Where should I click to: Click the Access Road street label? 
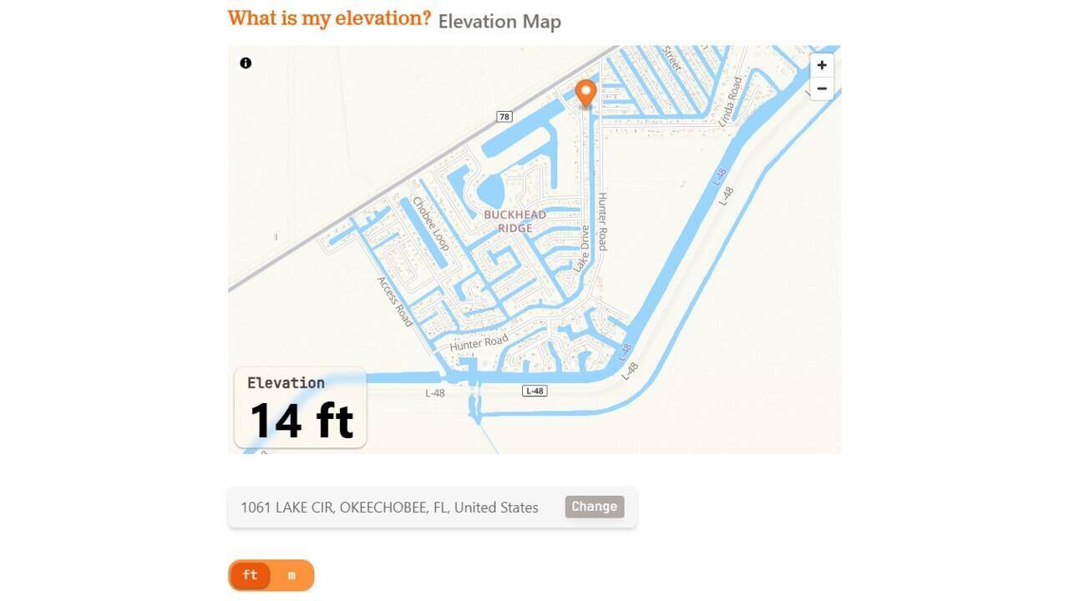click(395, 301)
